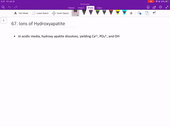170x127 pixels.
Task: Choose the Lasso Select tool
Action: (40, 13)
